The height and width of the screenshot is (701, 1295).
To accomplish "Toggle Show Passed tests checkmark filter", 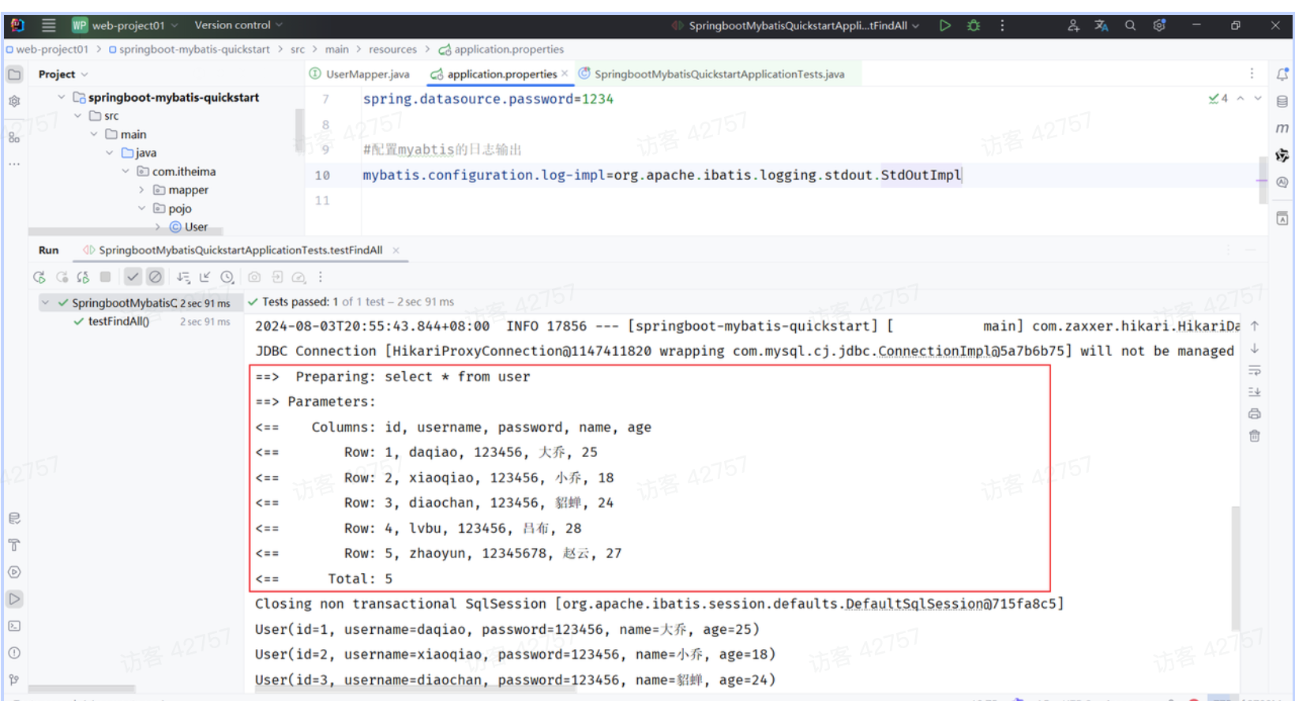I will (x=133, y=277).
